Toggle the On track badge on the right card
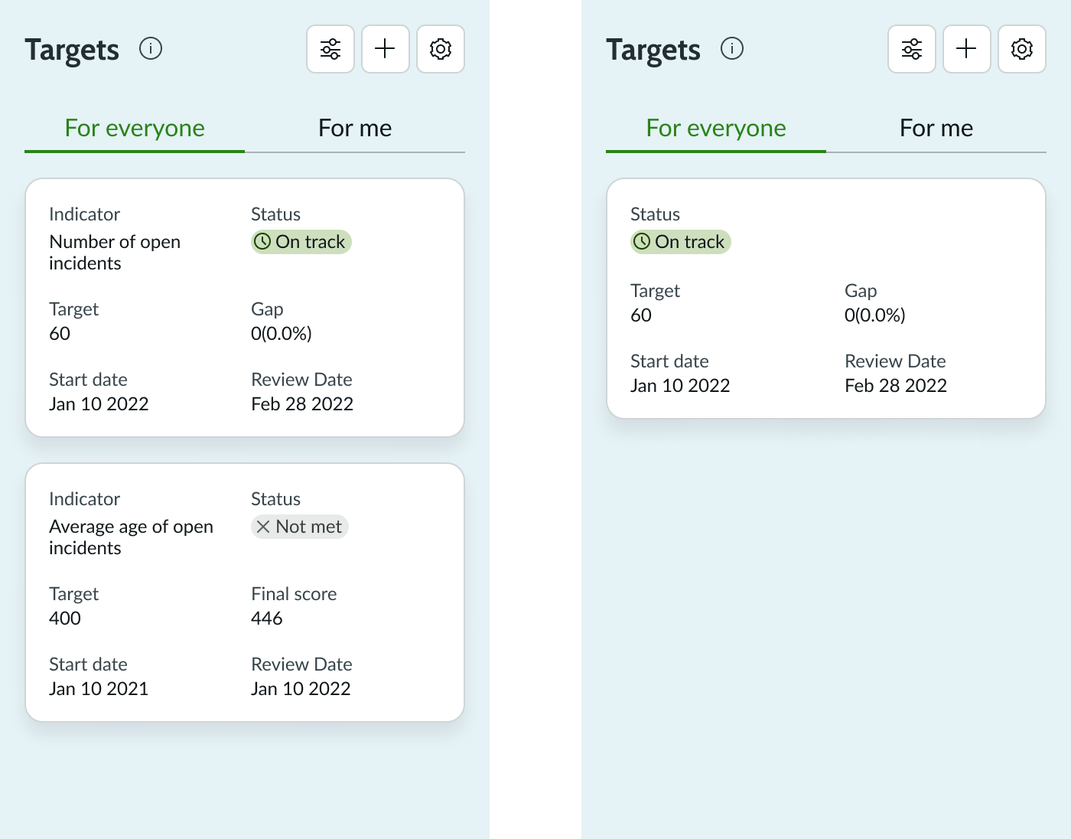 pos(680,241)
